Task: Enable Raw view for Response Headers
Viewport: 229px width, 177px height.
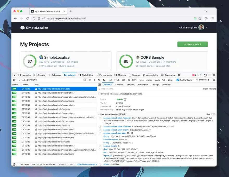Action: [213, 114]
